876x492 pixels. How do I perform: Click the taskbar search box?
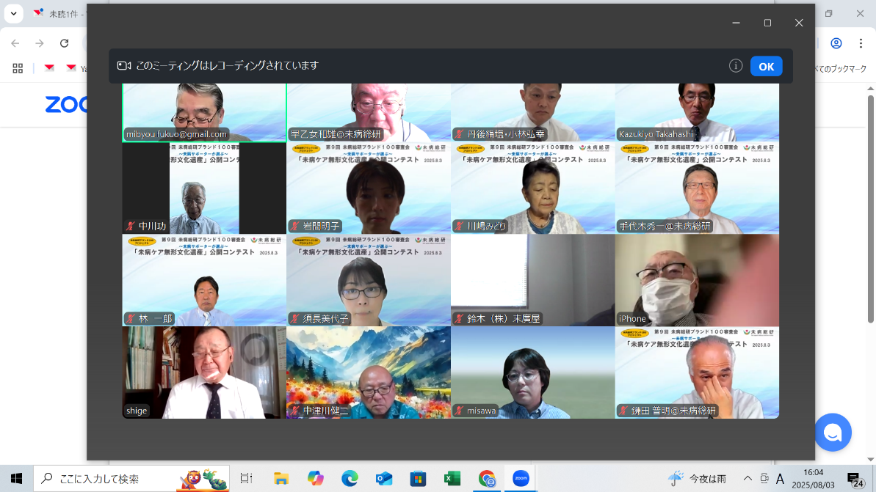coord(132,479)
